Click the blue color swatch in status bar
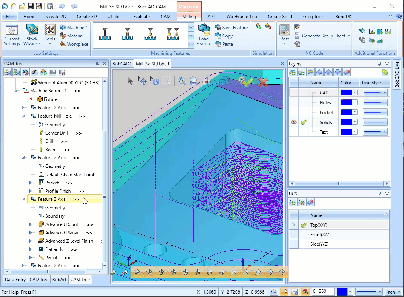The width and height of the screenshot is (404, 297). (x=342, y=292)
